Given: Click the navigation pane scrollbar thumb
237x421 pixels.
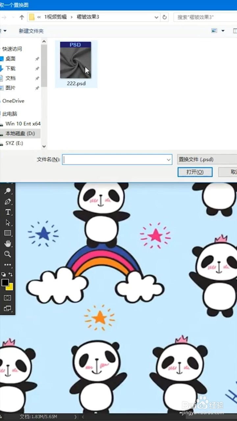Looking at the screenshot, I should [44, 66].
